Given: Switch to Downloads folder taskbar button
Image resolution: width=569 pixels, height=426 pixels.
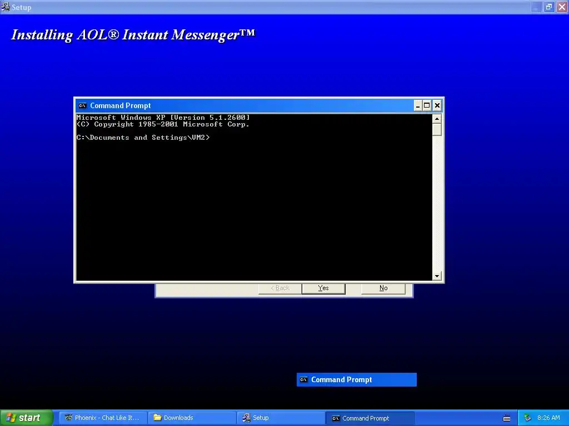Looking at the screenshot, I should pos(192,418).
